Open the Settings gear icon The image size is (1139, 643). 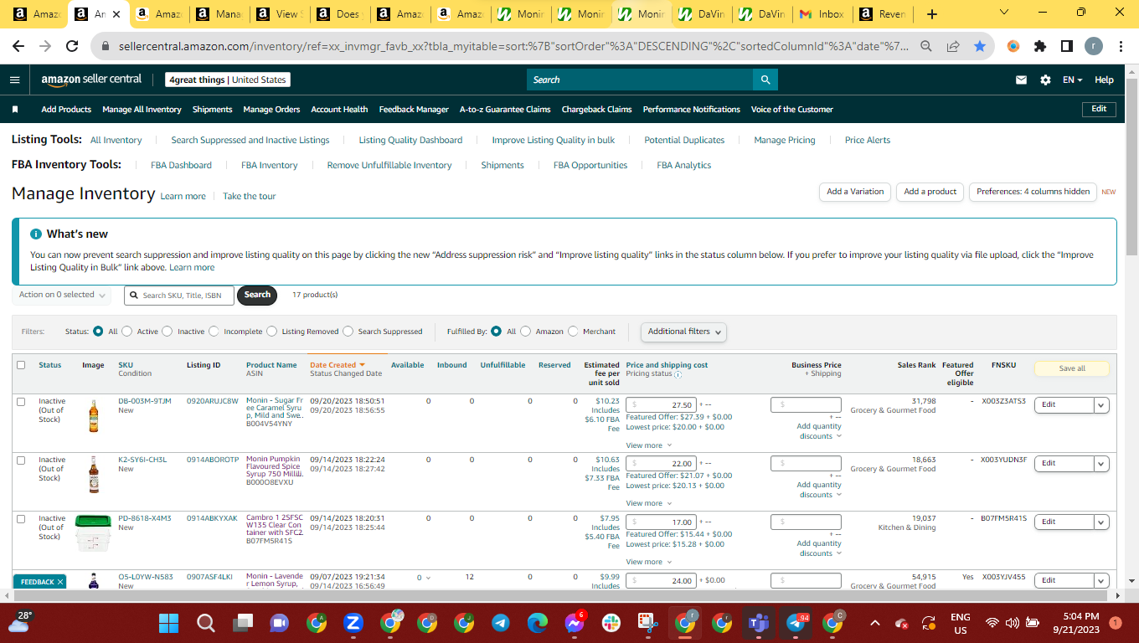(1045, 80)
